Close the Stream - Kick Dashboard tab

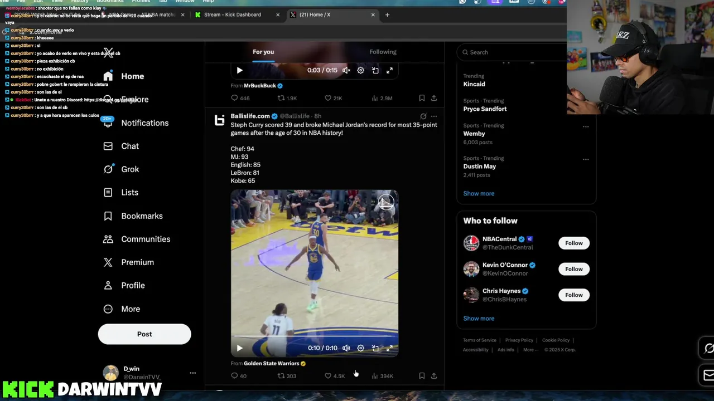[x=278, y=14]
